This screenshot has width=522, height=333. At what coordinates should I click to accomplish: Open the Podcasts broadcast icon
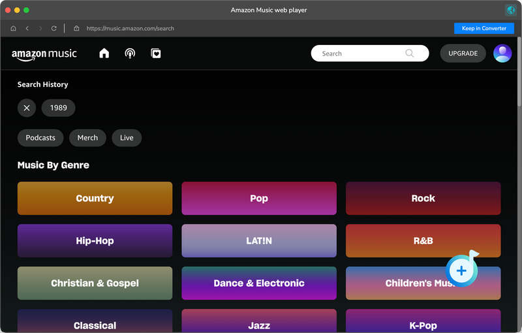coord(130,54)
